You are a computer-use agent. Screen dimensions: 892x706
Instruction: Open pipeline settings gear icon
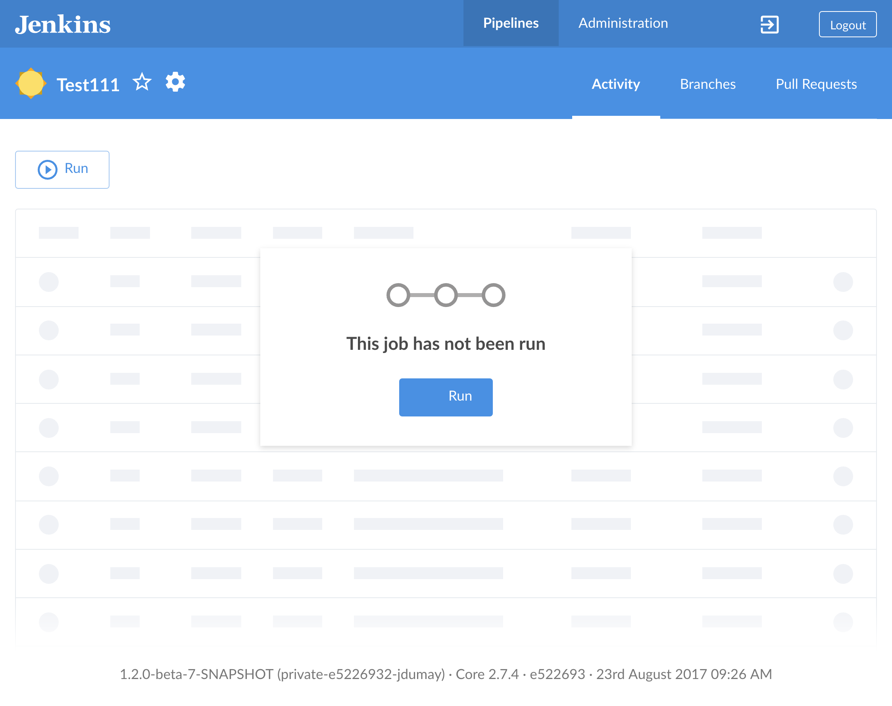175,82
